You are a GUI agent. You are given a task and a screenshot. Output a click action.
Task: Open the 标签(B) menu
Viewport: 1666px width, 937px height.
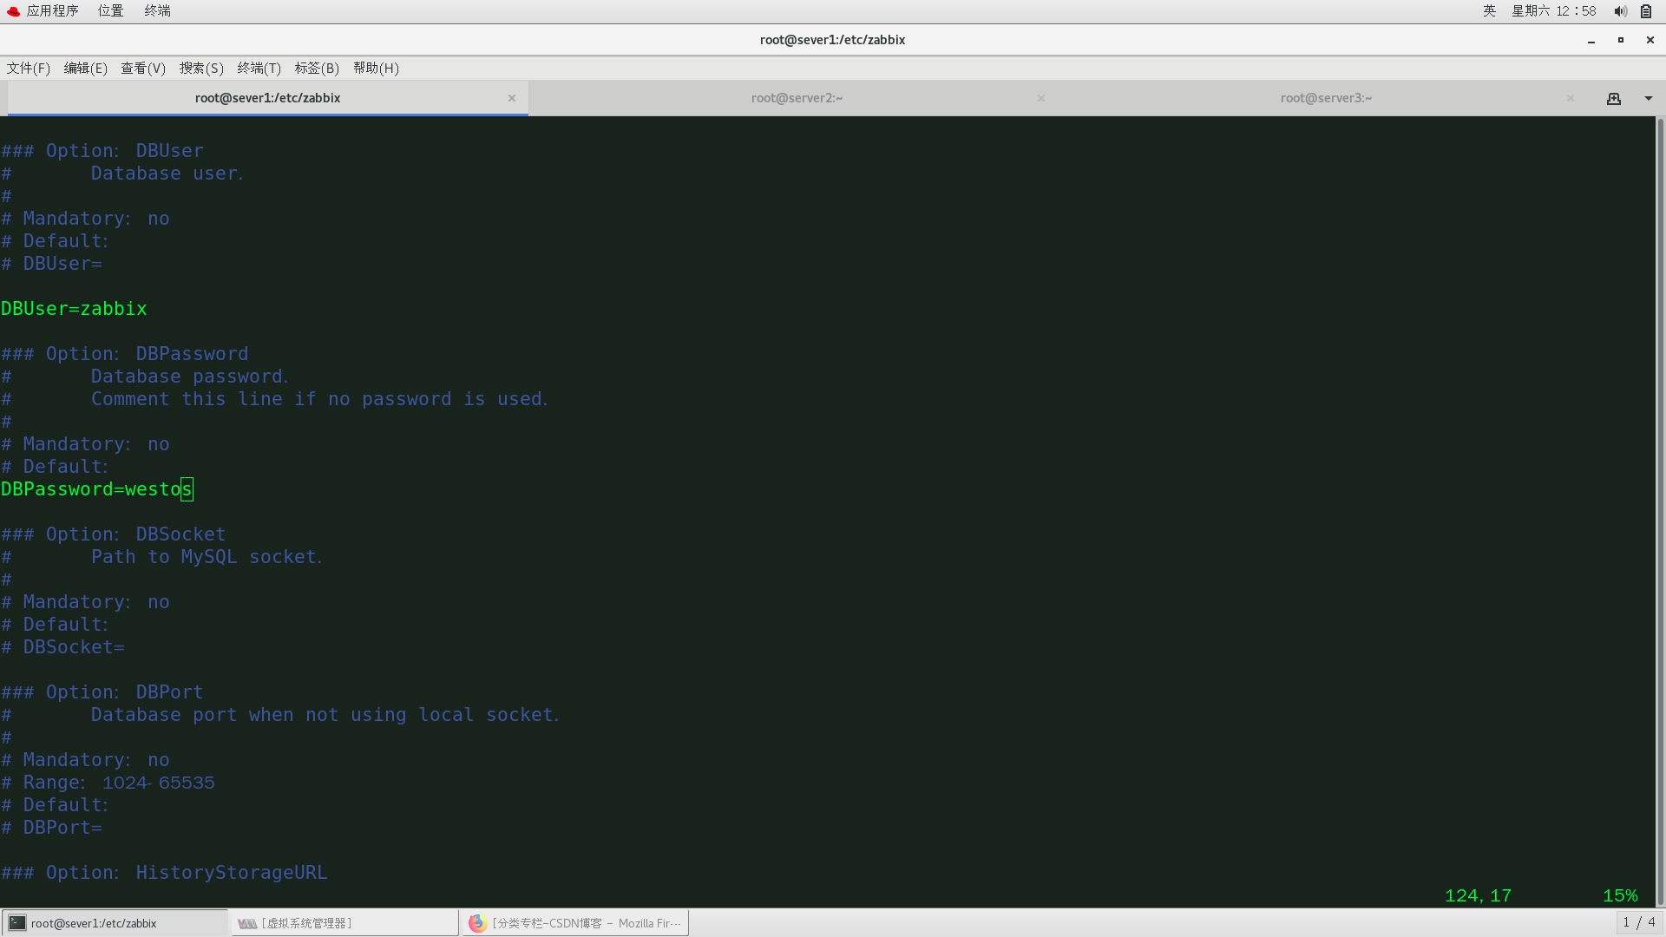point(317,68)
